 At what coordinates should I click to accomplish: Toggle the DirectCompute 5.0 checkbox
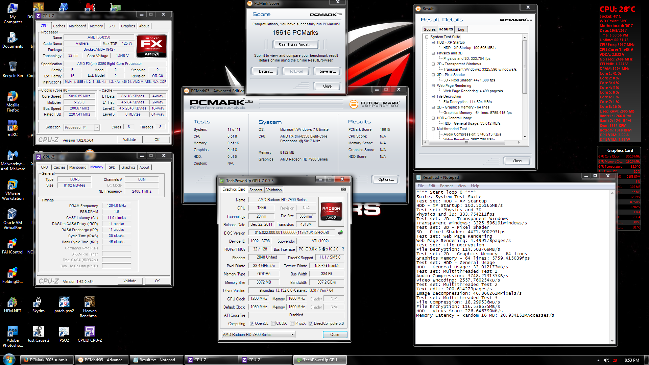point(311,323)
